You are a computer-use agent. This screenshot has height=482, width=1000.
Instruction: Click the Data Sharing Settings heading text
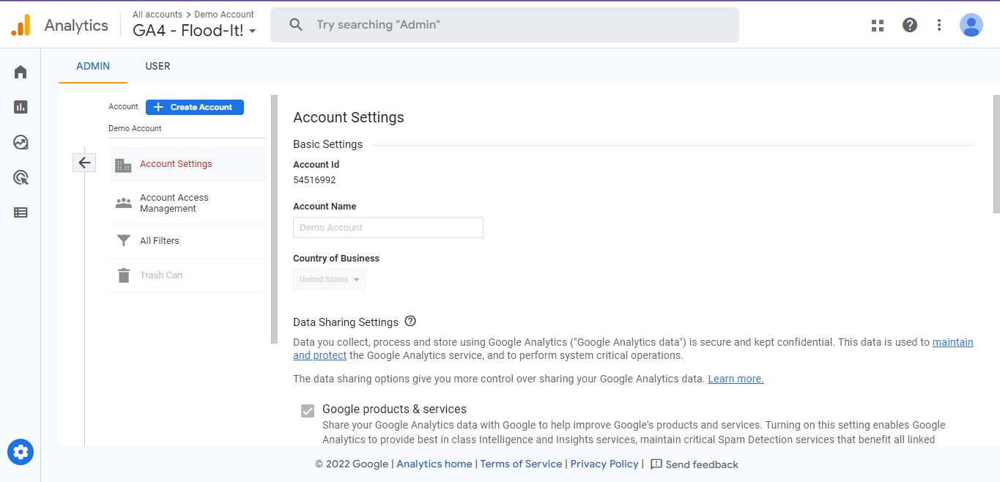point(346,322)
